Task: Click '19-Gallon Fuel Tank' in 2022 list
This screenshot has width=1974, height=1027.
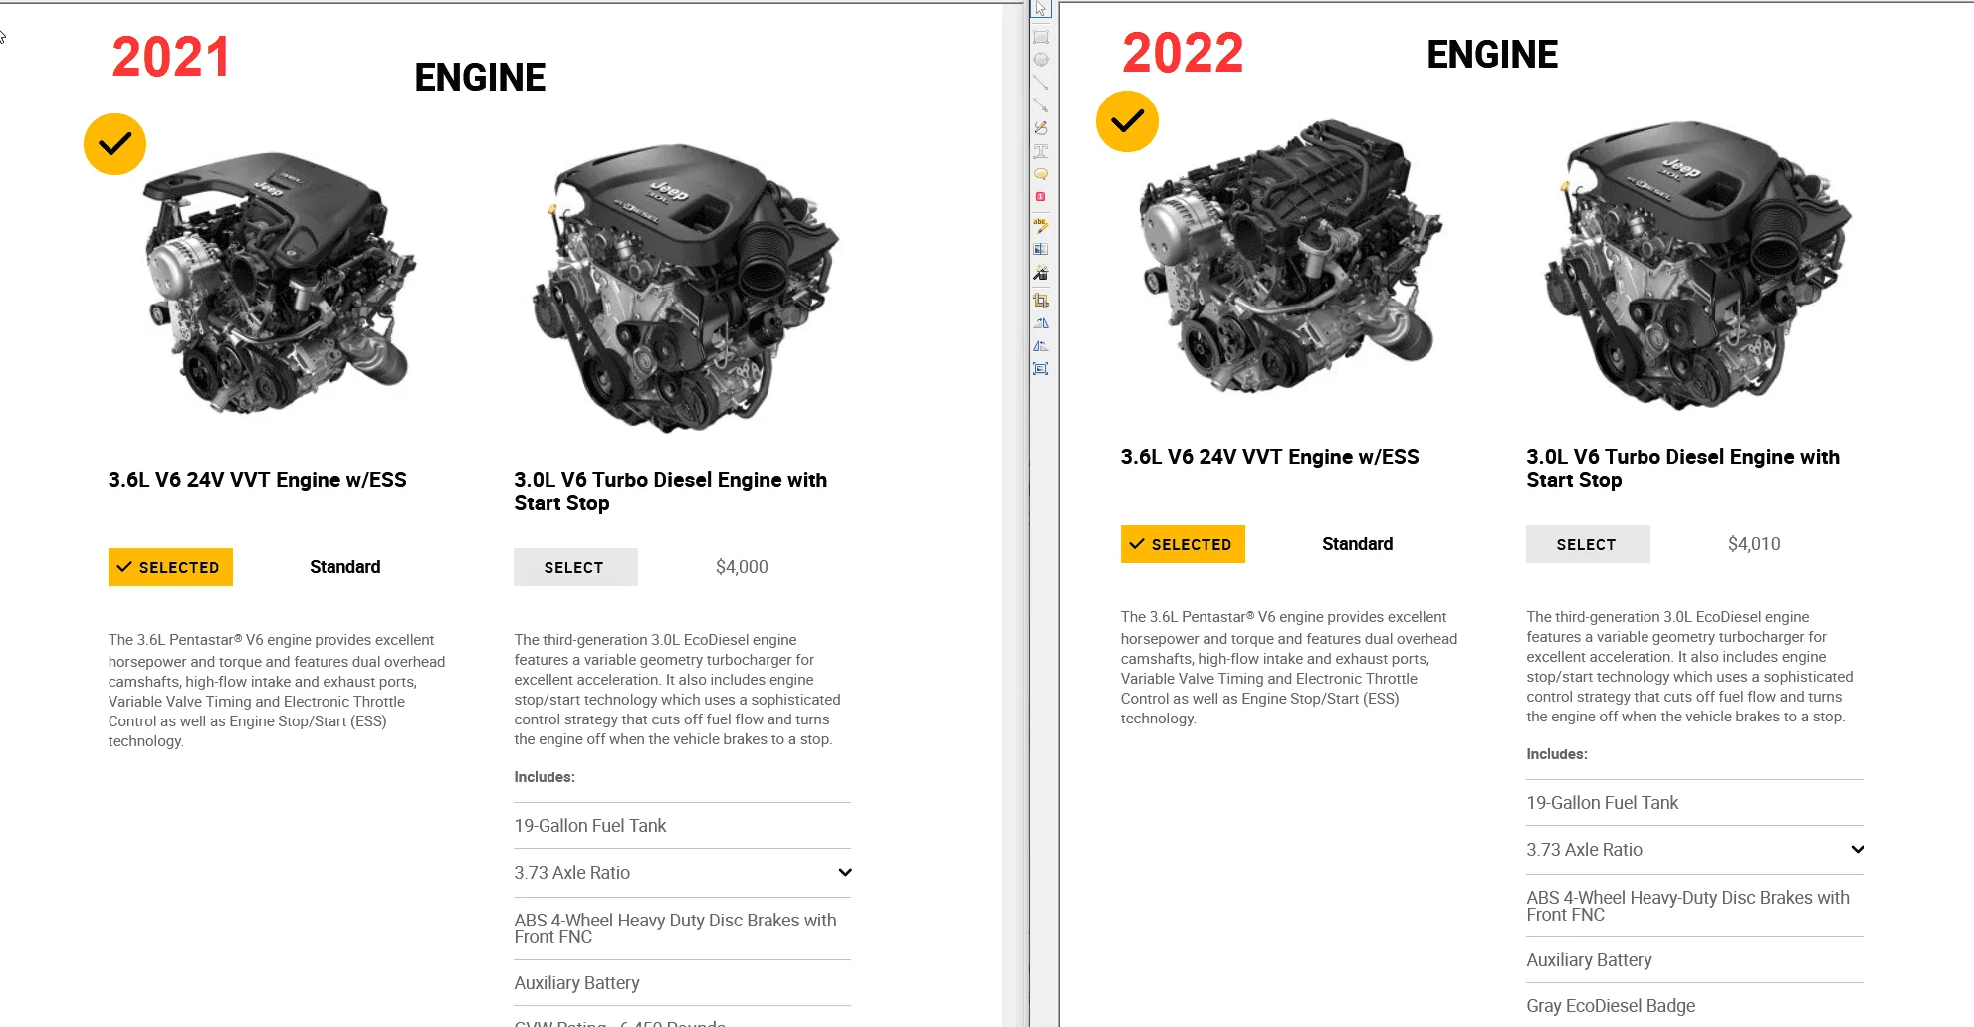Action: click(1603, 803)
